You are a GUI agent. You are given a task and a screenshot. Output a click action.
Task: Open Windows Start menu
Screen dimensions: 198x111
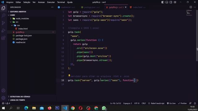(3, 108)
